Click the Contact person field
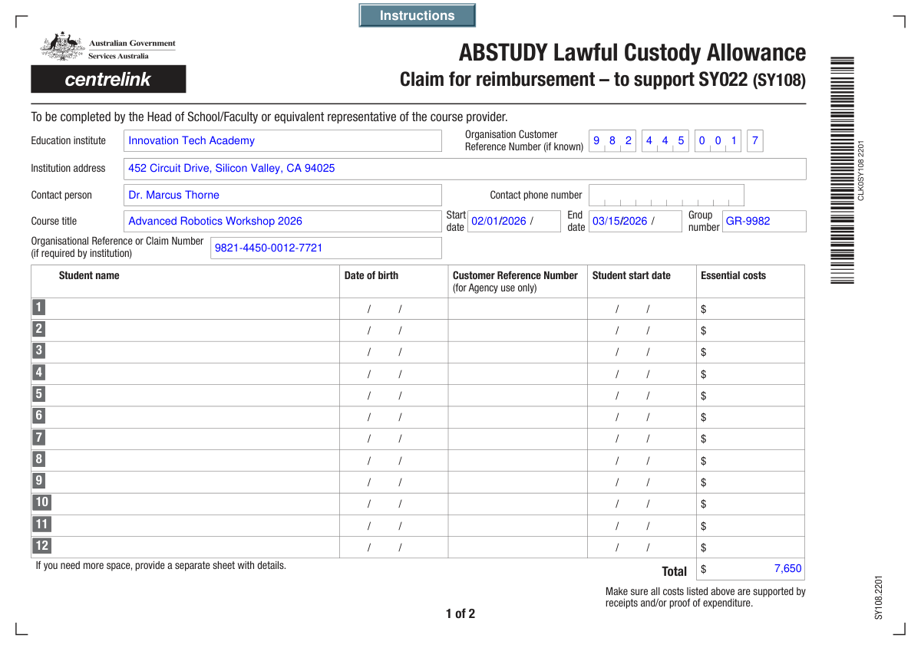The width and height of the screenshot is (921, 651). point(282,195)
